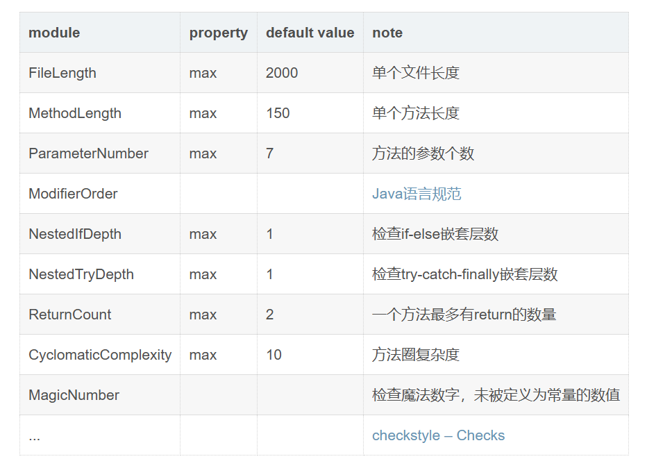Click the "..." ellipsis in the last row

34,438
